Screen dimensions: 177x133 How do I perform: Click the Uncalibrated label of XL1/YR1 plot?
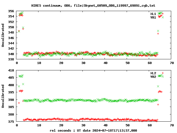point(3,35)
